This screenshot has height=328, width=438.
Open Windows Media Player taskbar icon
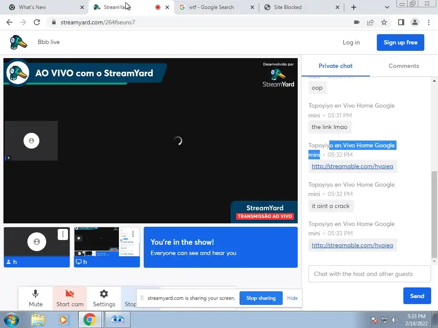click(x=64, y=319)
